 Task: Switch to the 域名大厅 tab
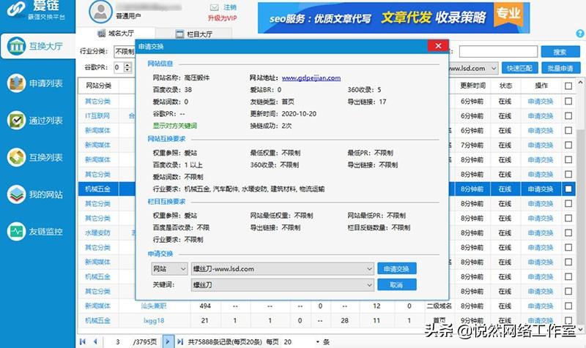point(116,33)
